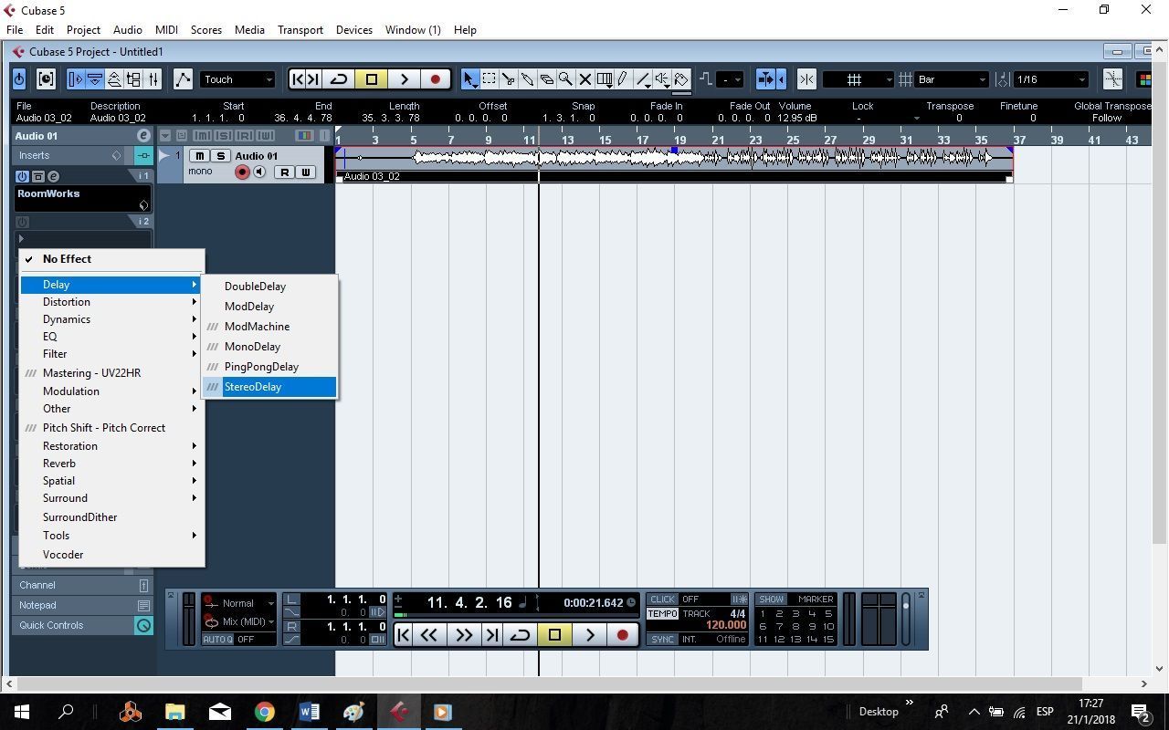Image resolution: width=1169 pixels, height=730 pixels.
Task: Toggle Snap on/off button
Action: click(x=806, y=79)
